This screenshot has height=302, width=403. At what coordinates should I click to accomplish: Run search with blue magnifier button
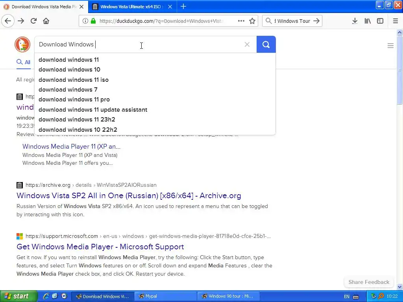tap(266, 44)
